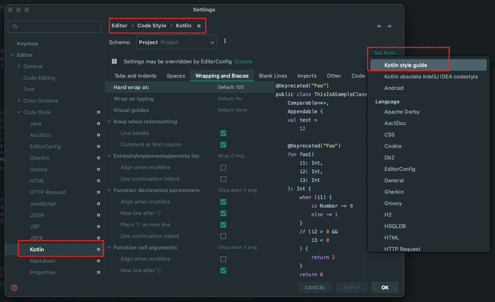
Task: Toggle Place ')' on new line checkbox
Action: (223, 225)
